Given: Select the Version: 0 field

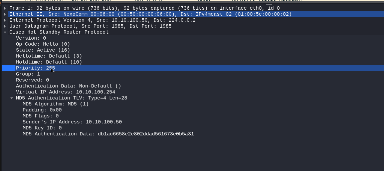Looking at the screenshot, I should pyautogui.click(x=31, y=38).
